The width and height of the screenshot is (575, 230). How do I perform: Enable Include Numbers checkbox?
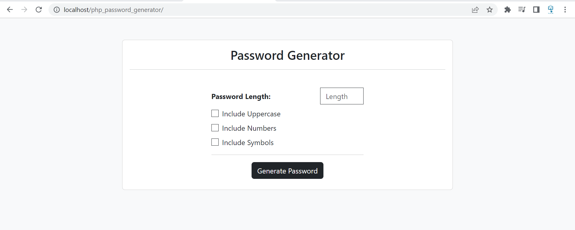(215, 128)
